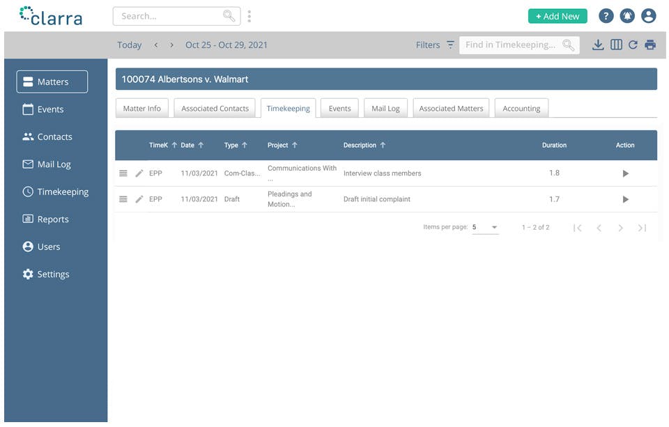Click the magnifier icon in Search box

[x=229, y=16]
